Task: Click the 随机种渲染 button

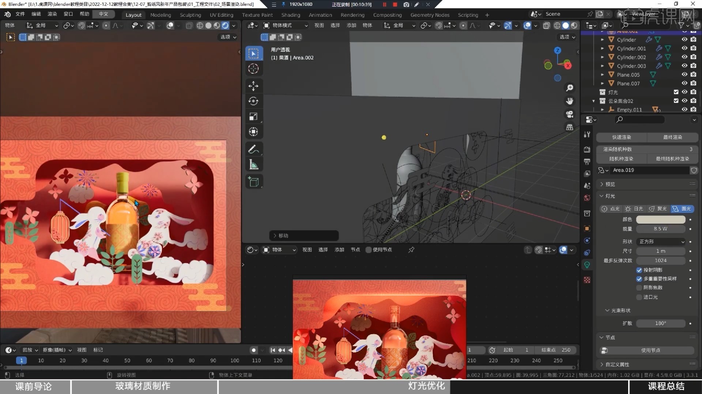Action: 622,159
